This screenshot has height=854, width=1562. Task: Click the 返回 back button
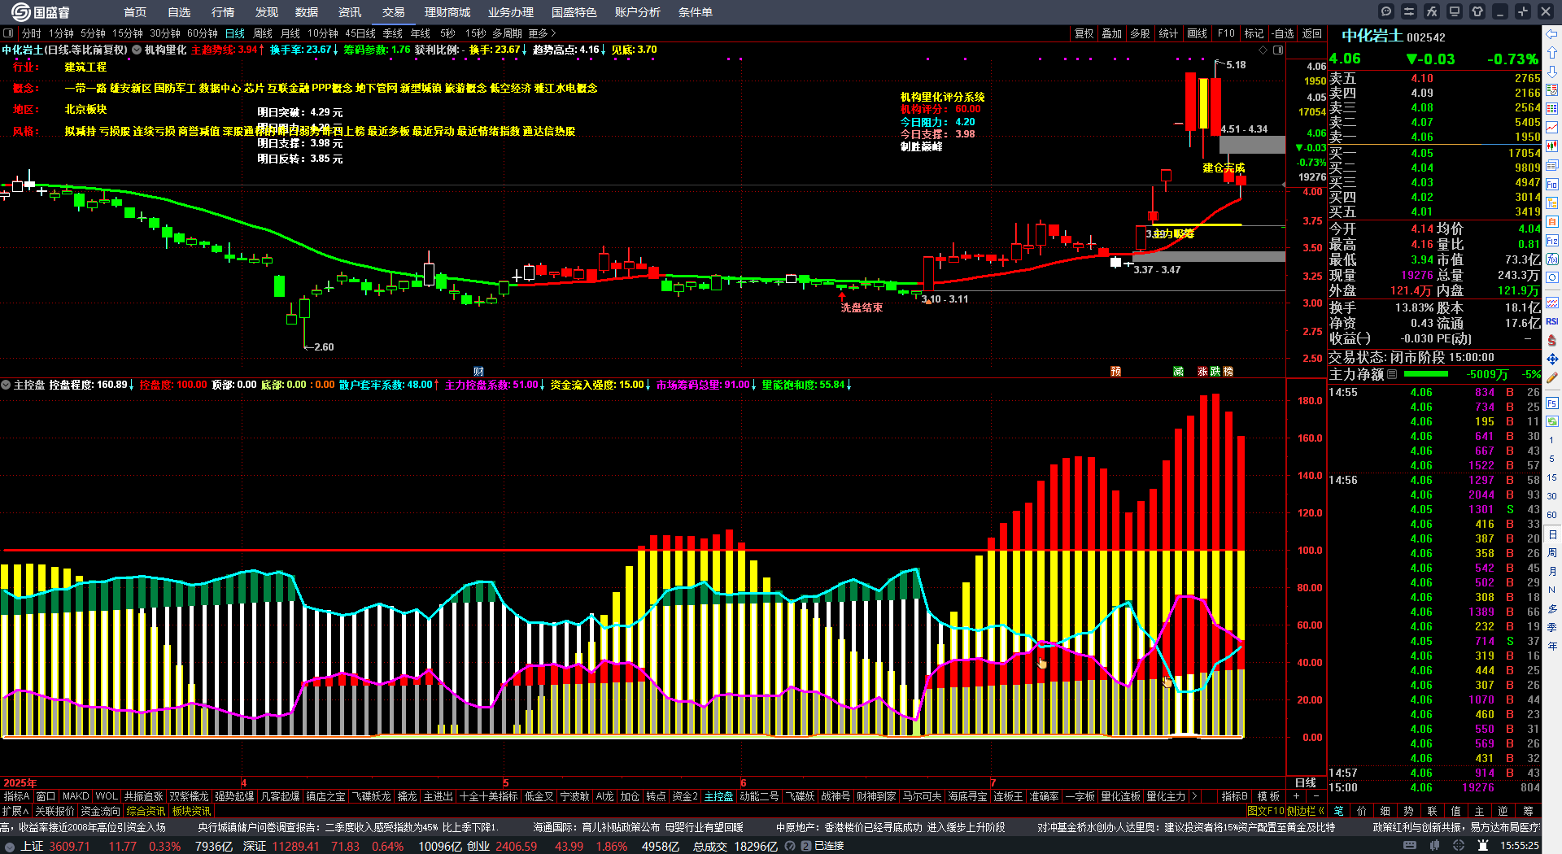tap(1312, 33)
